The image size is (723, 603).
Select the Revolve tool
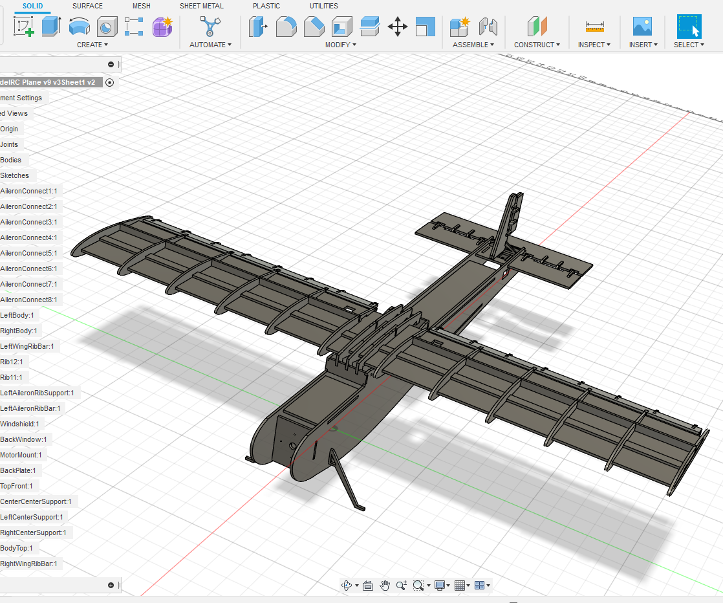tap(79, 27)
